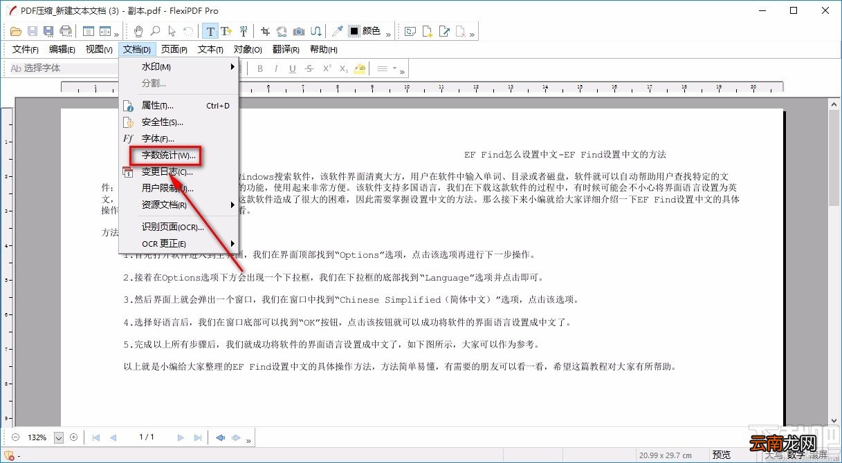842x463 pixels.
Task: Choose 属性(T)... in the document menu
Action: [179, 106]
